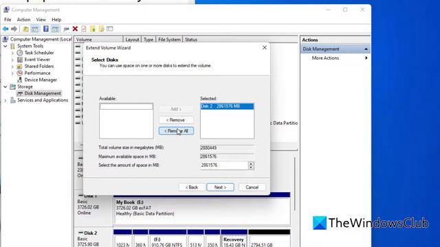Expand the Performance node

12,73
